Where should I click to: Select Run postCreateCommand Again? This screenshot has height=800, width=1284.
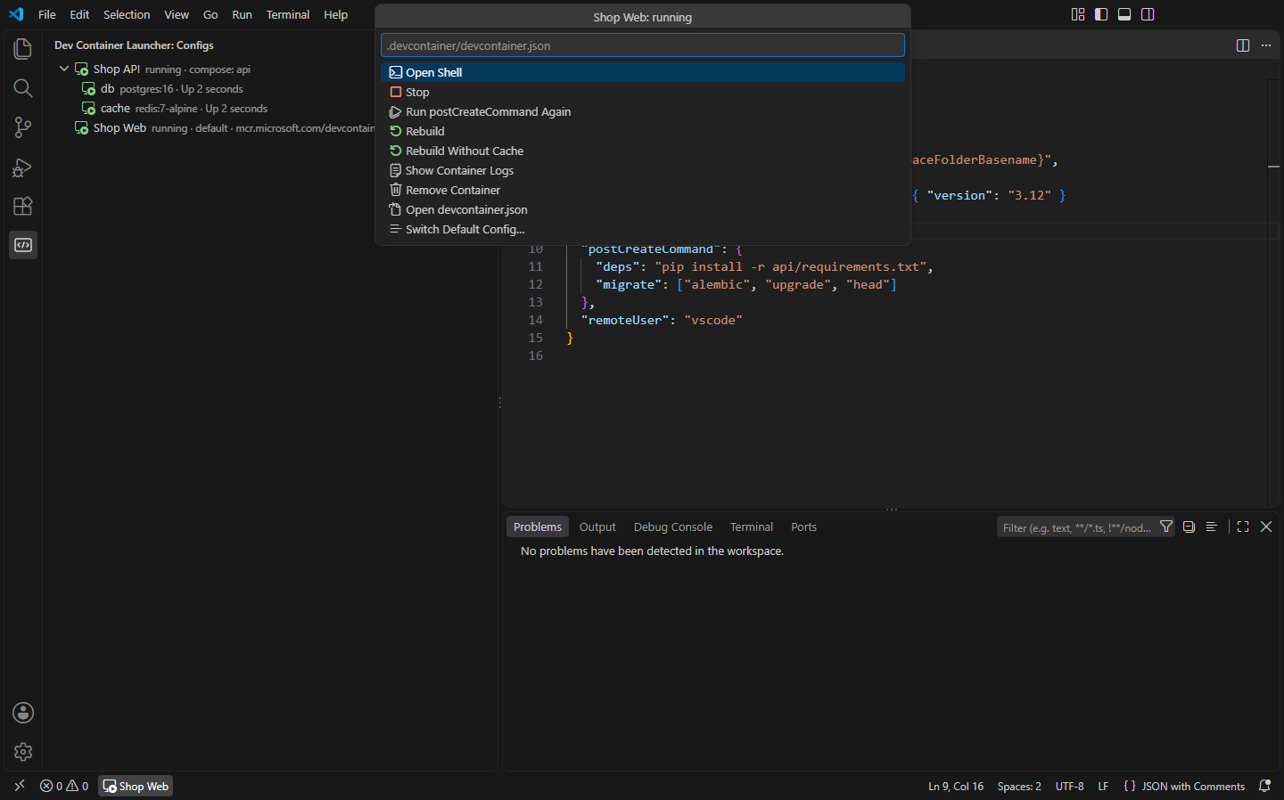(643, 111)
